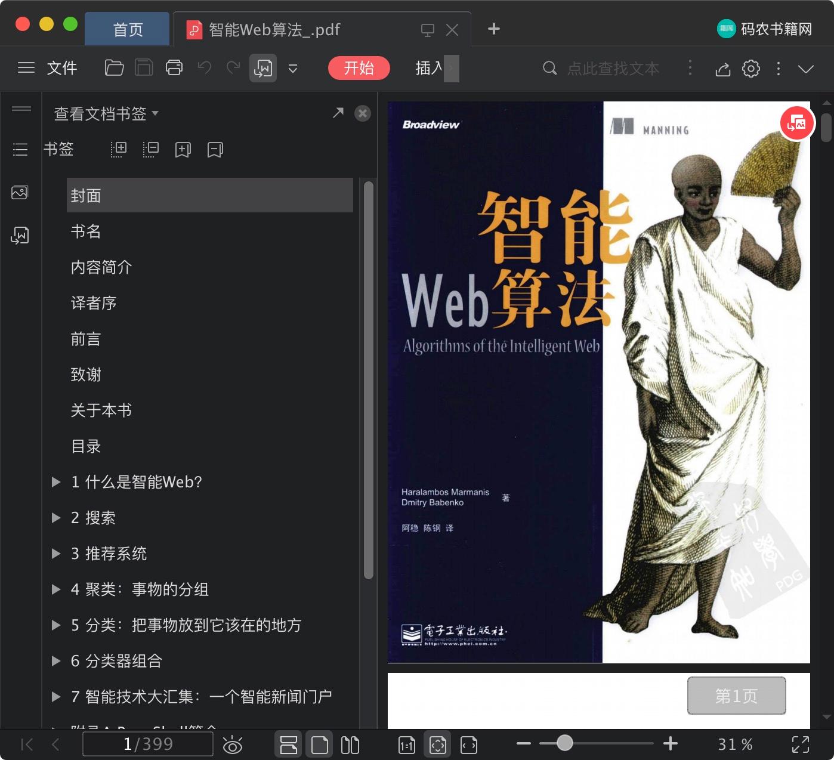Viewport: 834px width, 760px height.
Task: Click the 码农书籍网 account label
Action: (x=776, y=29)
